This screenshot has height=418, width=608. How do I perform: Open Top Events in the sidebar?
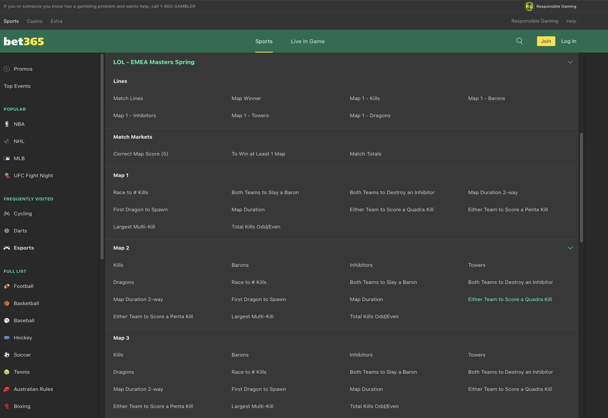pyautogui.click(x=17, y=86)
